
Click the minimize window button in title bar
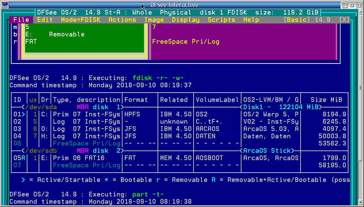click(352, 5)
